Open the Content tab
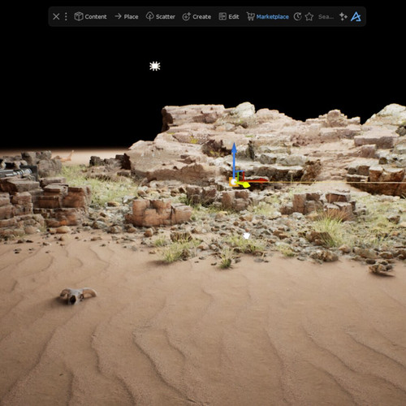 (x=90, y=16)
